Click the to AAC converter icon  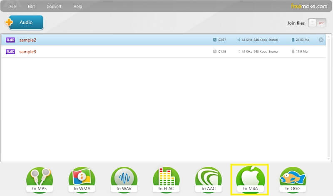[209, 180]
